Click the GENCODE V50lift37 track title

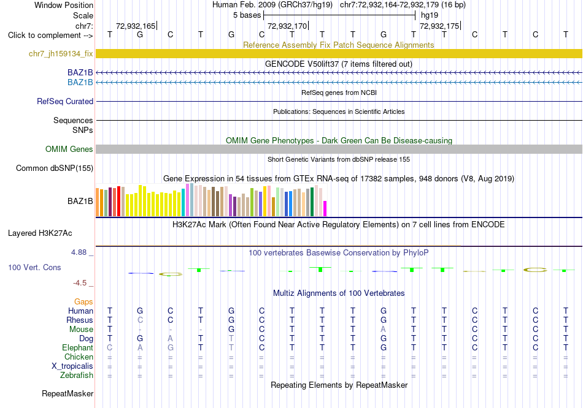coord(339,64)
